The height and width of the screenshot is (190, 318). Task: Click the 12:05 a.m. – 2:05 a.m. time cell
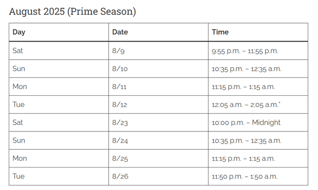click(x=258, y=104)
